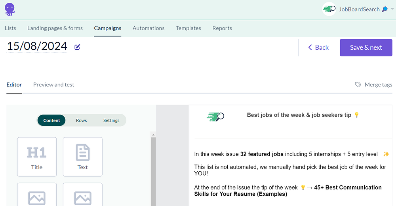Click the Save & next button
This screenshot has width=396, height=206.
coord(366,48)
